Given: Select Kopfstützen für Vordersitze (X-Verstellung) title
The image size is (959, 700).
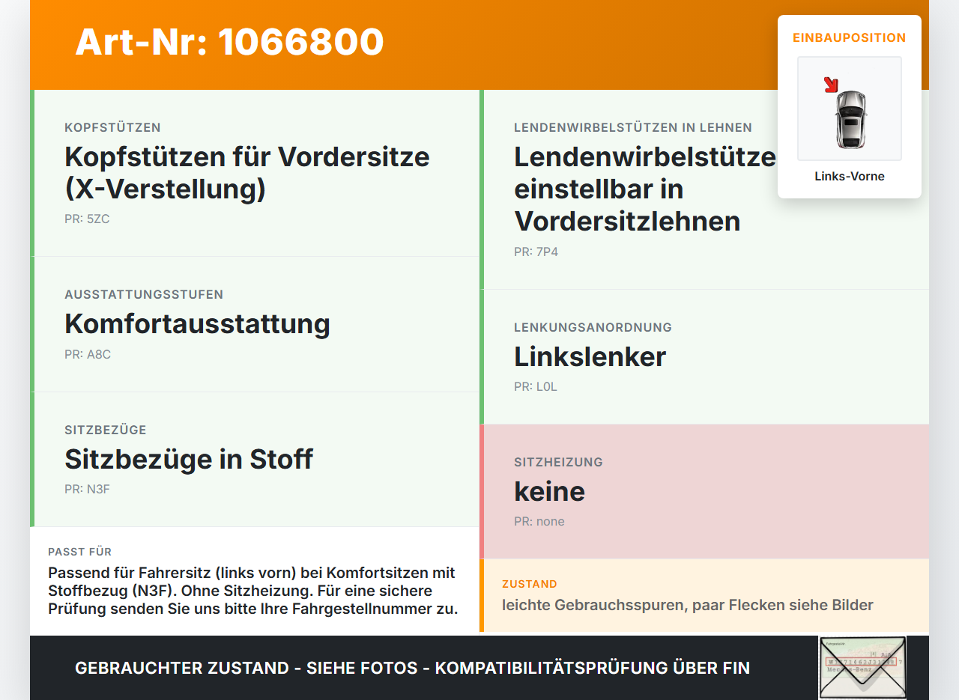Looking at the screenshot, I should click(x=247, y=173).
